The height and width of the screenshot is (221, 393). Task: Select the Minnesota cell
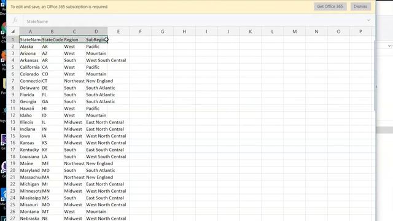tap(30, 191)
